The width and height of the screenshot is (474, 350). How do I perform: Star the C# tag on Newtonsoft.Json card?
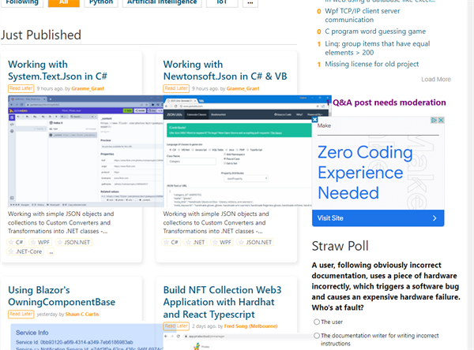(x=166, y=242)
